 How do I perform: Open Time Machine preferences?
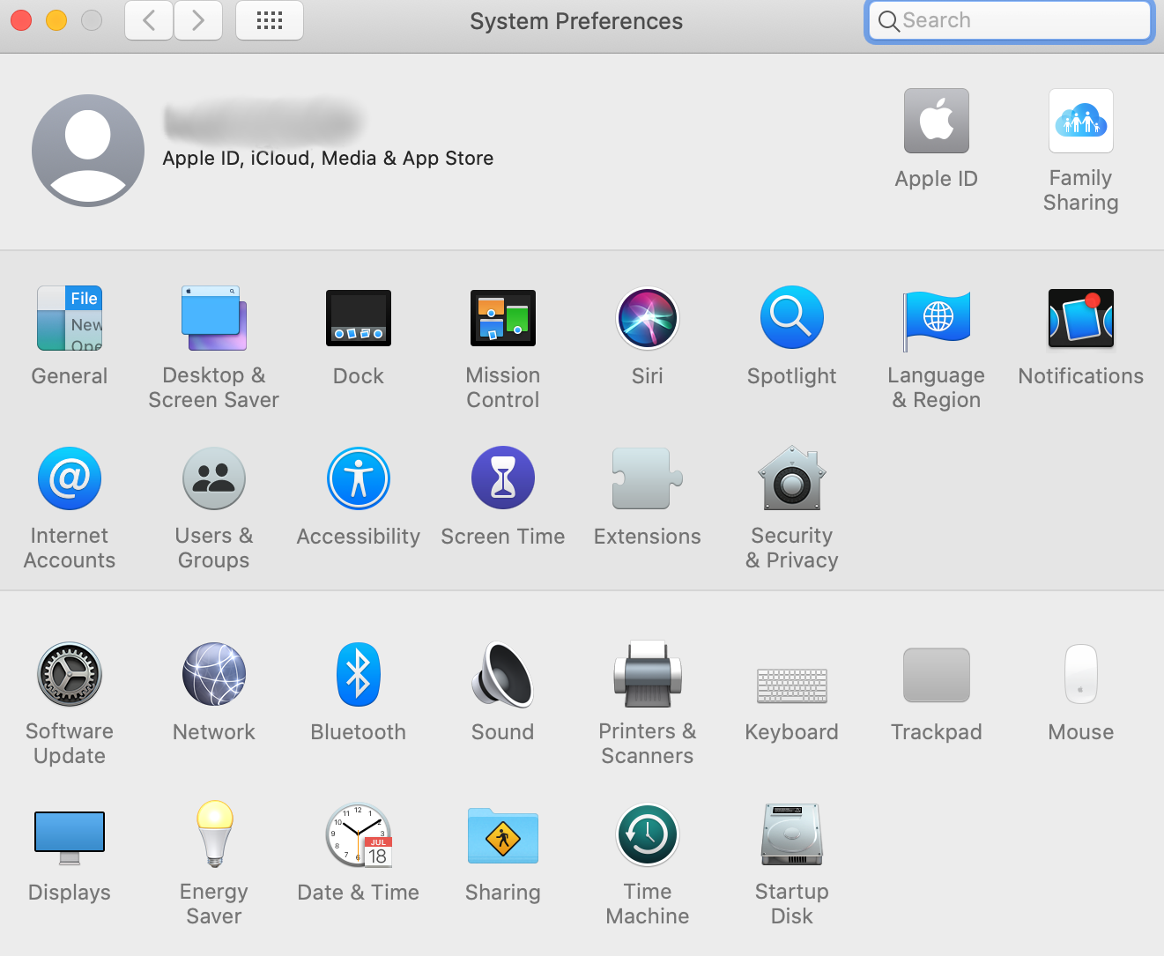(647, 835)
